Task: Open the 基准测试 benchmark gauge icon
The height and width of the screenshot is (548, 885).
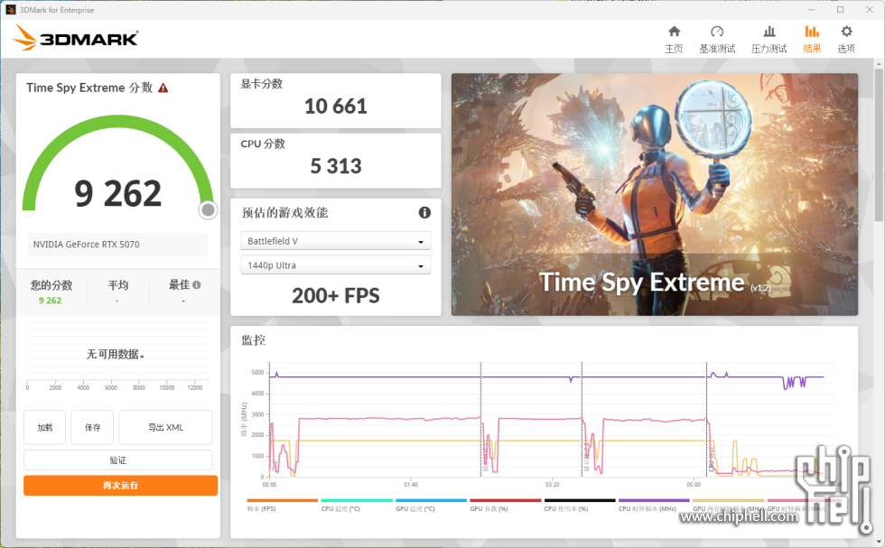Action: (717, 32)
